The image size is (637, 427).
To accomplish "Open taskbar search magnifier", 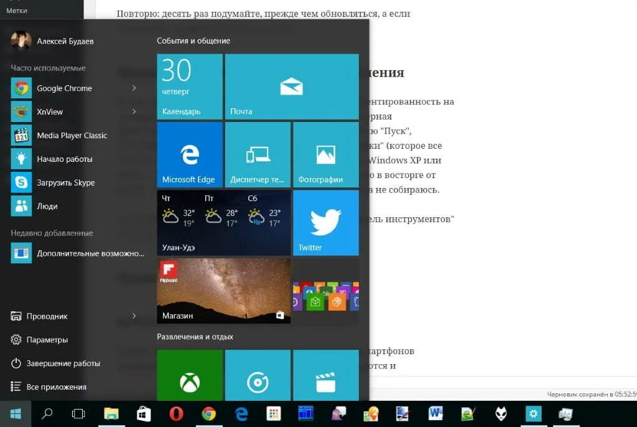I will pos(47,414).
